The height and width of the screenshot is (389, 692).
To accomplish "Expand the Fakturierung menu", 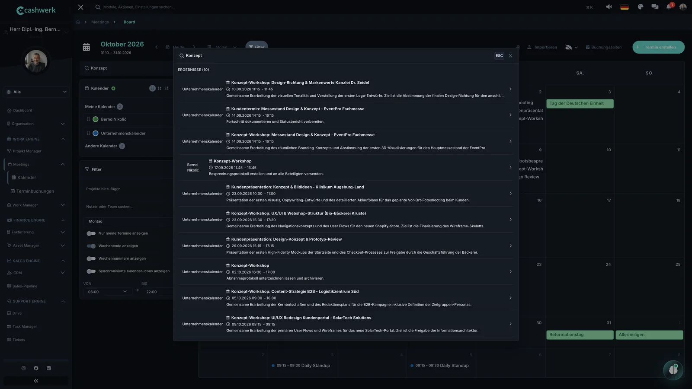I will [x=36, y=232].
